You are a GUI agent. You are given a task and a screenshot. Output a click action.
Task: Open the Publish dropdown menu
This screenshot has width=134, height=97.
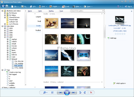(54, 7)
